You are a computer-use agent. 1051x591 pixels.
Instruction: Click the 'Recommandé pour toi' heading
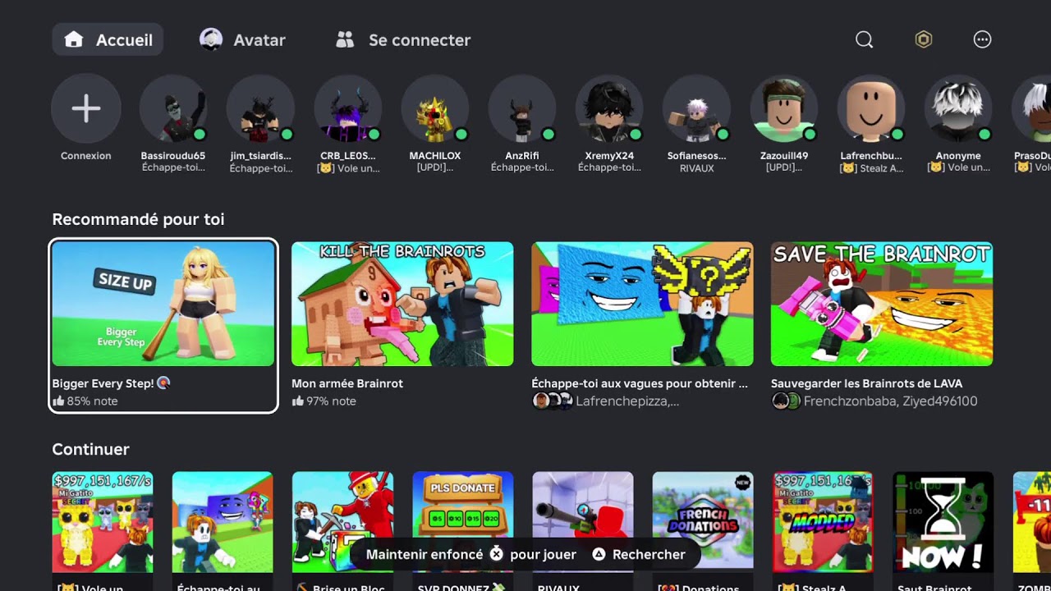pyautogui.click(x=138, y=219)
